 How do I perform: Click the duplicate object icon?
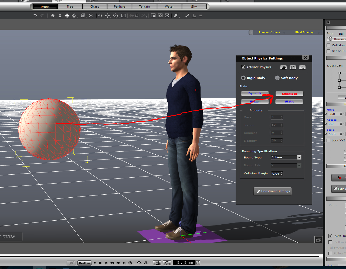tap(137, 16)
